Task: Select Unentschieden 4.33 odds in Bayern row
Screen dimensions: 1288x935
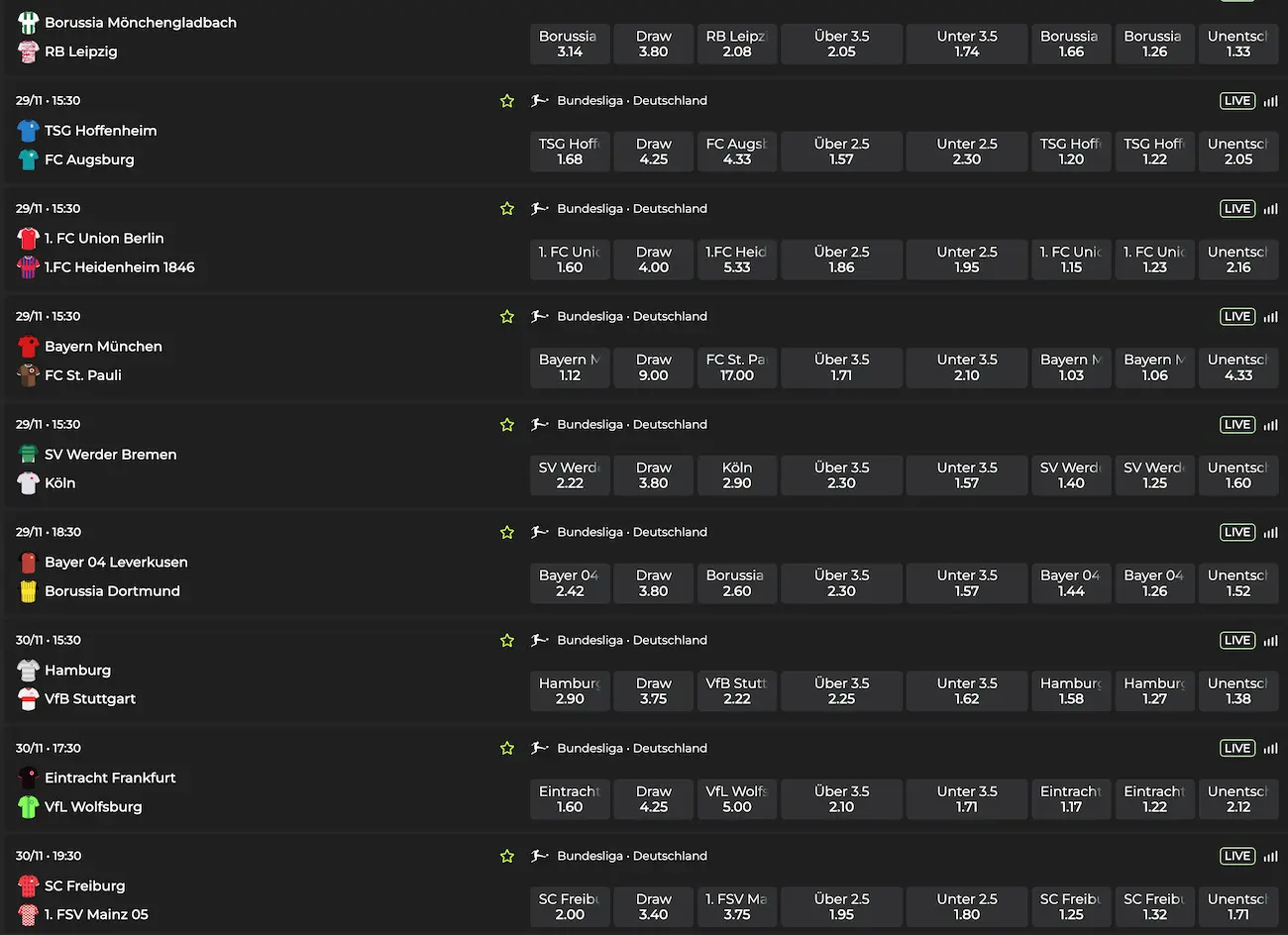Action: [1237, 367]
